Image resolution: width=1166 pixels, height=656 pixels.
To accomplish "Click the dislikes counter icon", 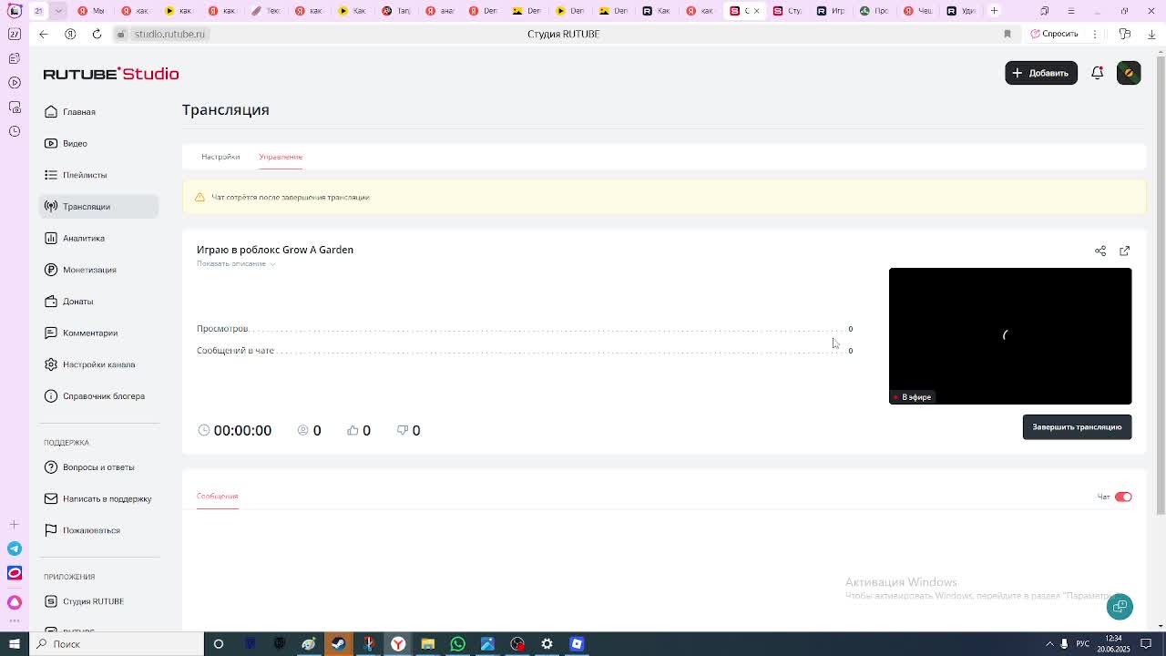I will (403, 430).
